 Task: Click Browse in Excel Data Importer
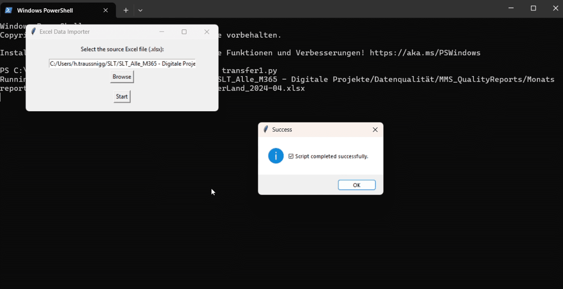[x=122, y=77]
